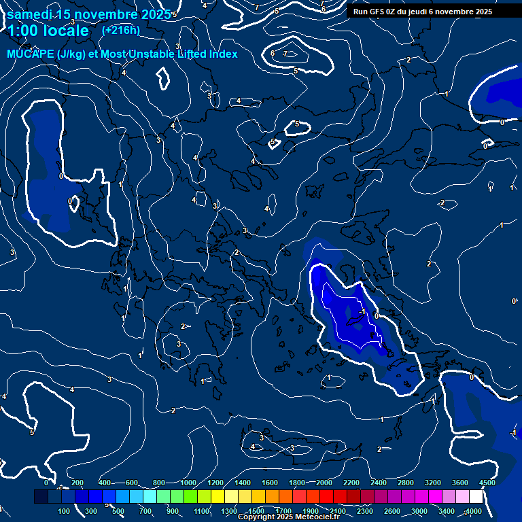522x522 pixels.
Task: Click the "7" contour label inside top closed contour
Action: click(285, 54)
